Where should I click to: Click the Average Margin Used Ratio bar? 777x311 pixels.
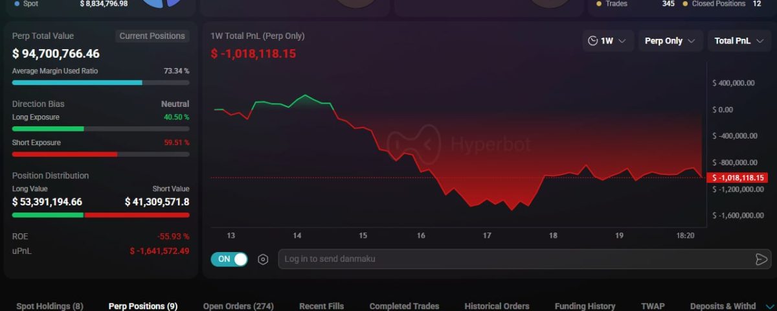(101, 83)
